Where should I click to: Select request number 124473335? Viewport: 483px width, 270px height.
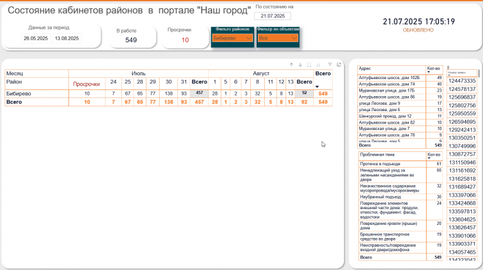(x=462, y=81)
